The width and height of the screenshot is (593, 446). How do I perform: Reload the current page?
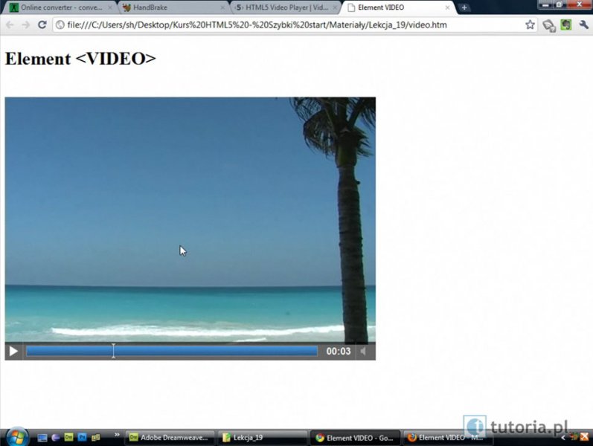tap(42, 25)
